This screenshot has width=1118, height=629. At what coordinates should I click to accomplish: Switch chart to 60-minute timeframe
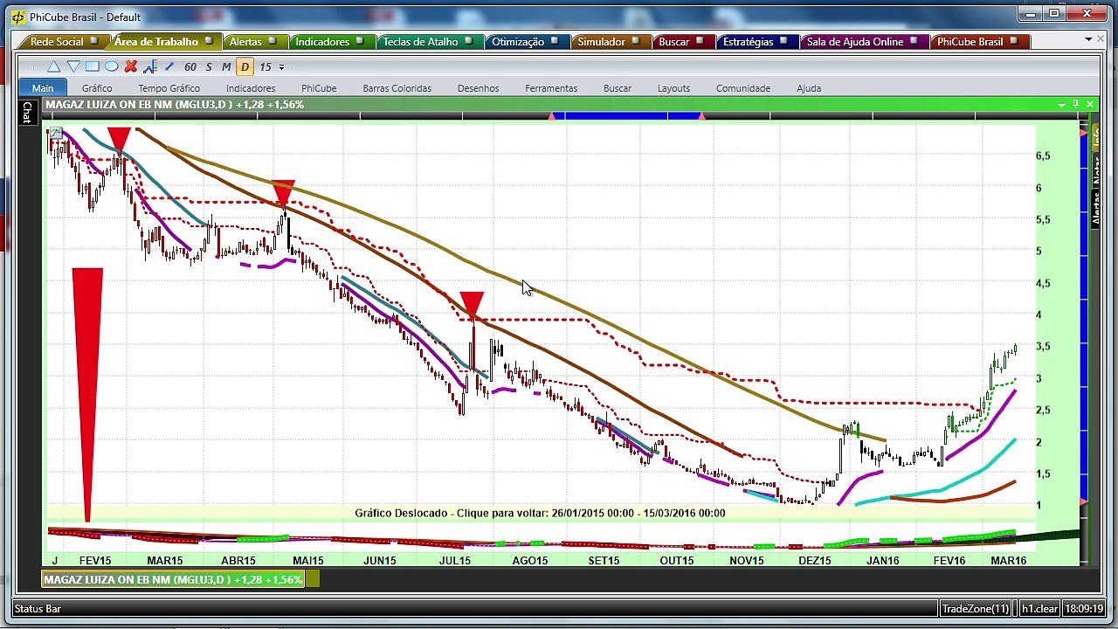190,66
